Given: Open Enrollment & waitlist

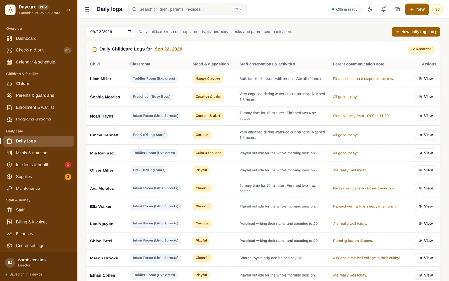Looking at the screenshot, I should tap(38, 107).
